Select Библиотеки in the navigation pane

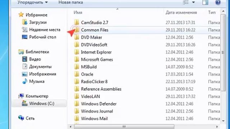pos(37,52)
